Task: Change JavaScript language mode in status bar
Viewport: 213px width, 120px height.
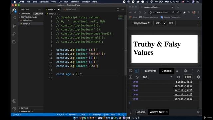Action: click(x=96, y=115)
